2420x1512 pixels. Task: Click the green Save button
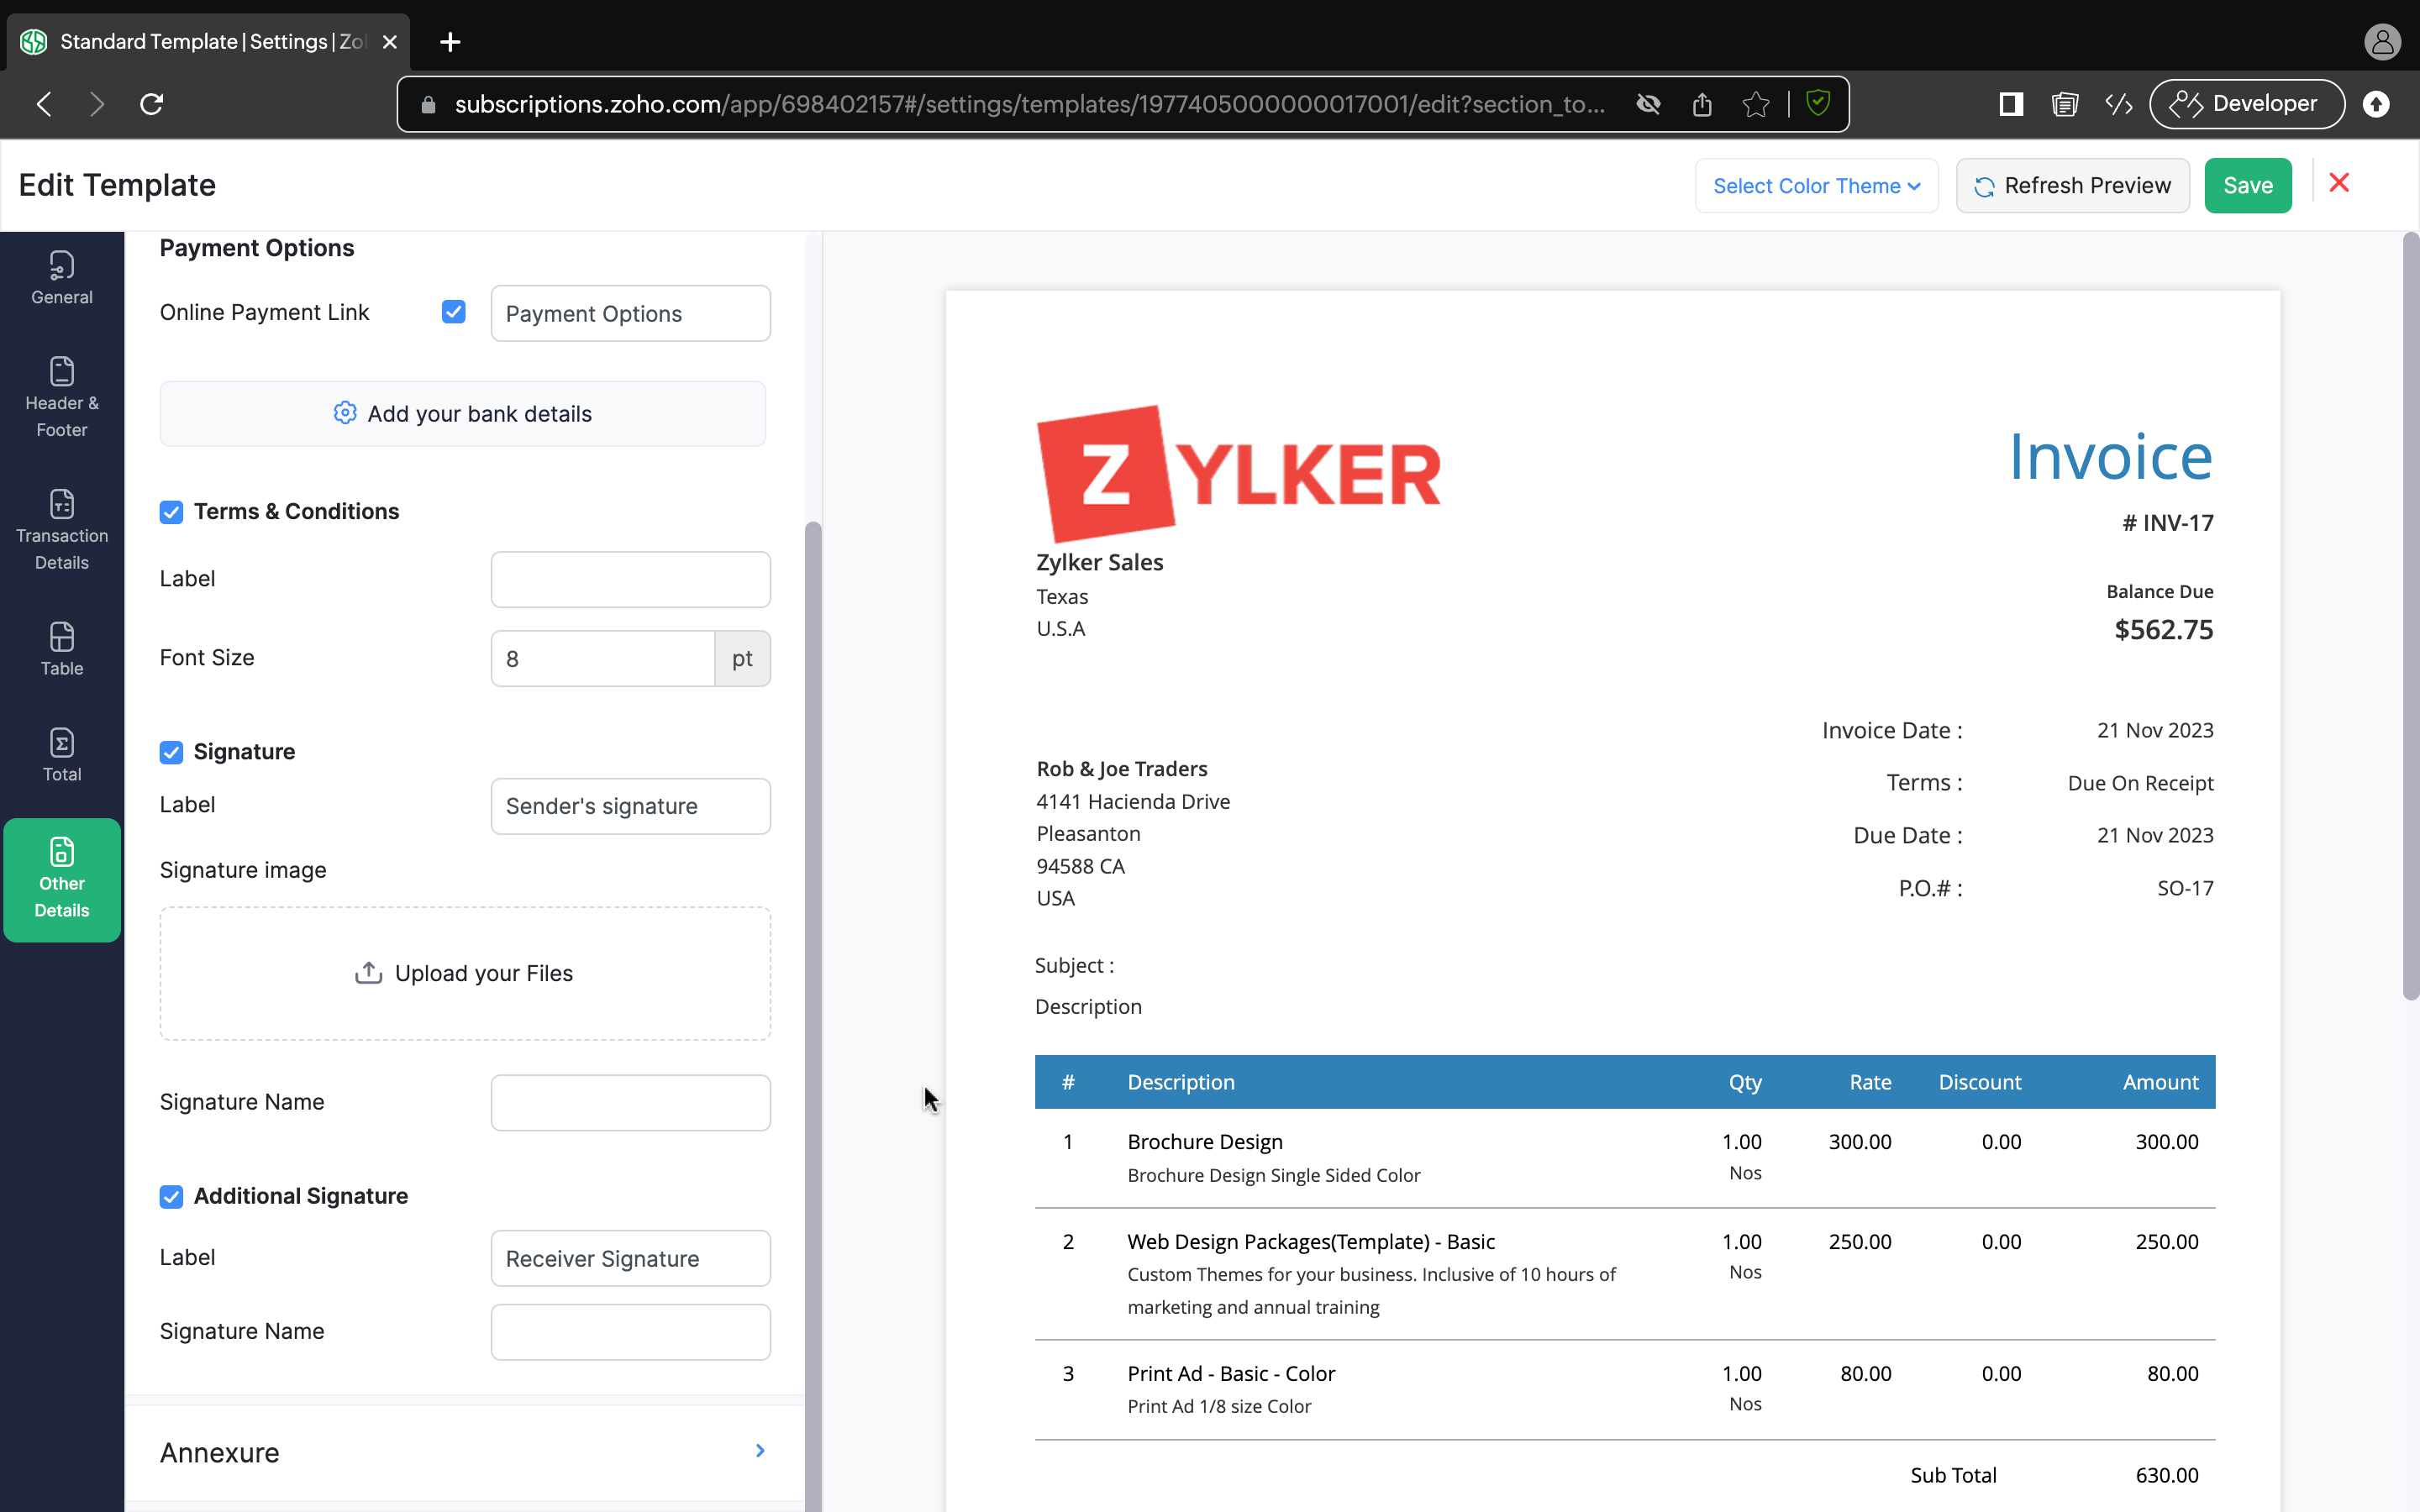click(2247, 186)
